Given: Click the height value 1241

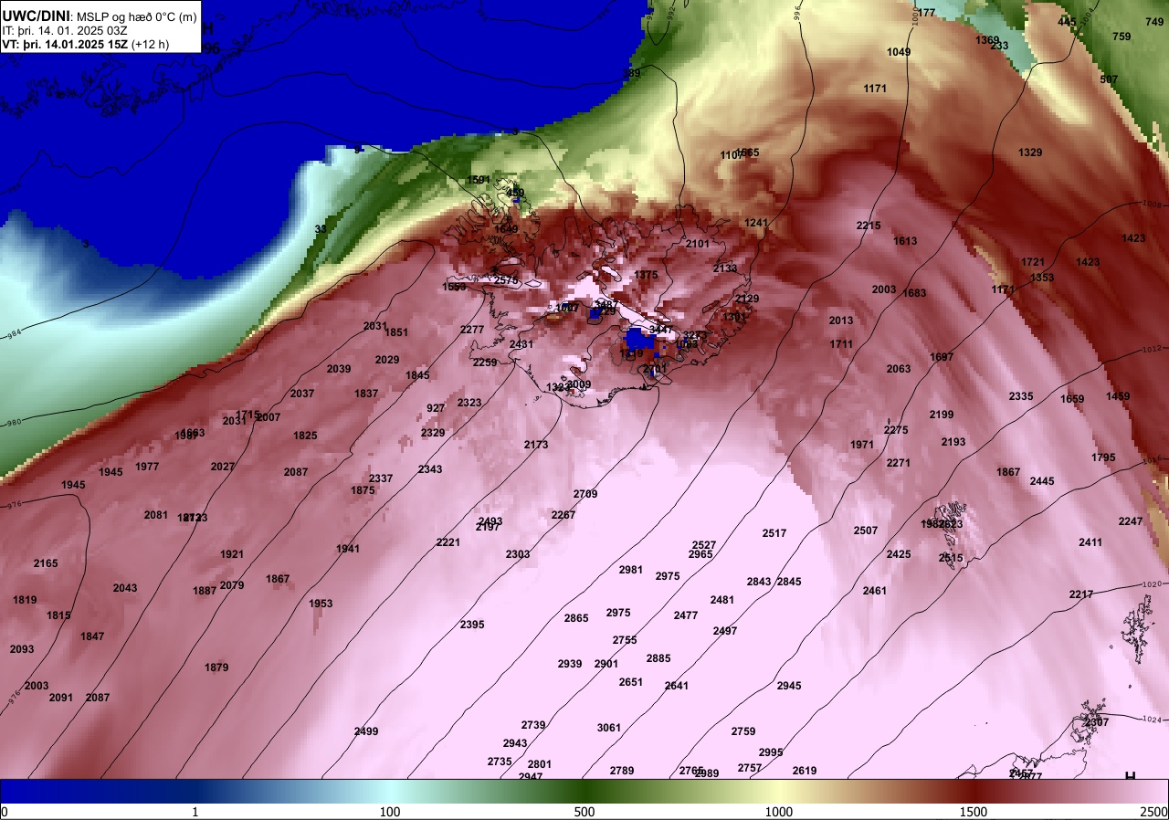Looking at the screenshot, I should pos(756,223).
